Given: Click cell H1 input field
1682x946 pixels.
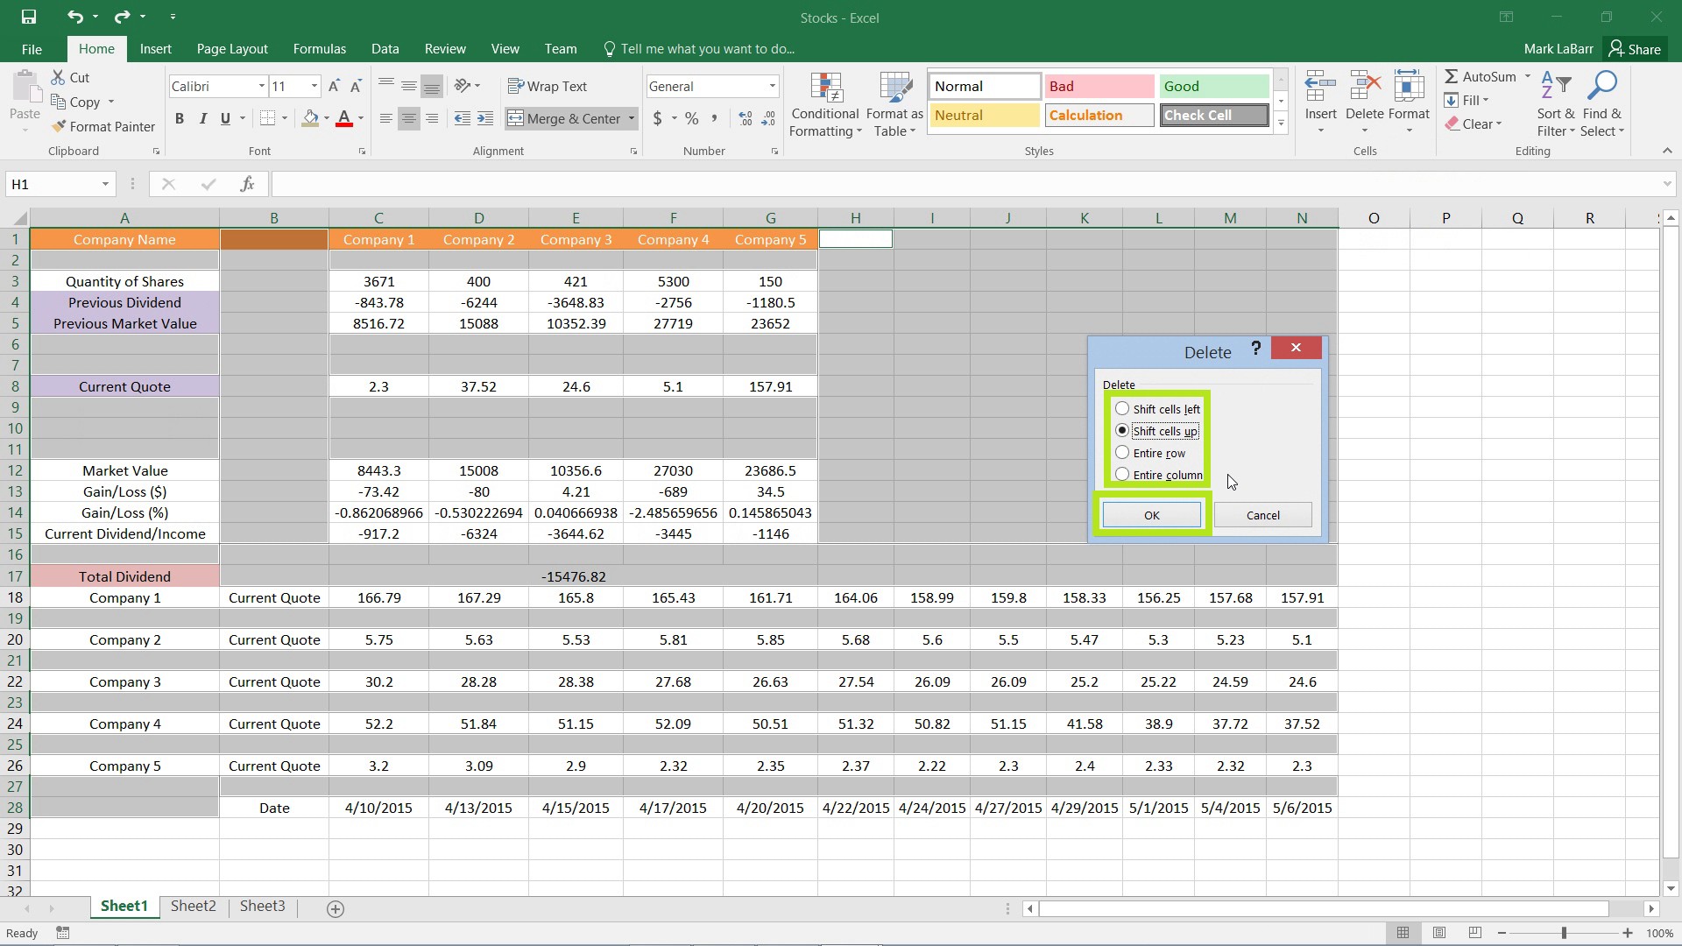Looking at the screenshot, I should point(855,239).
